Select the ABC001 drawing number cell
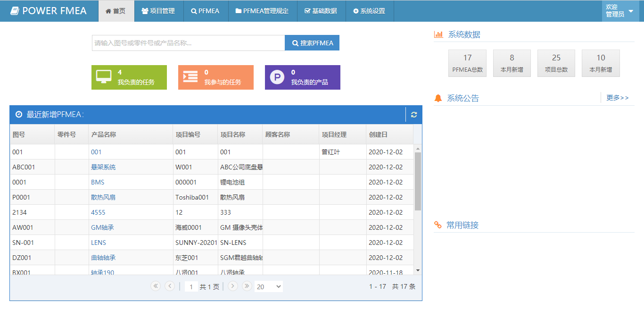The width and height of the screenshot is (644, 310). pos(33,167)
